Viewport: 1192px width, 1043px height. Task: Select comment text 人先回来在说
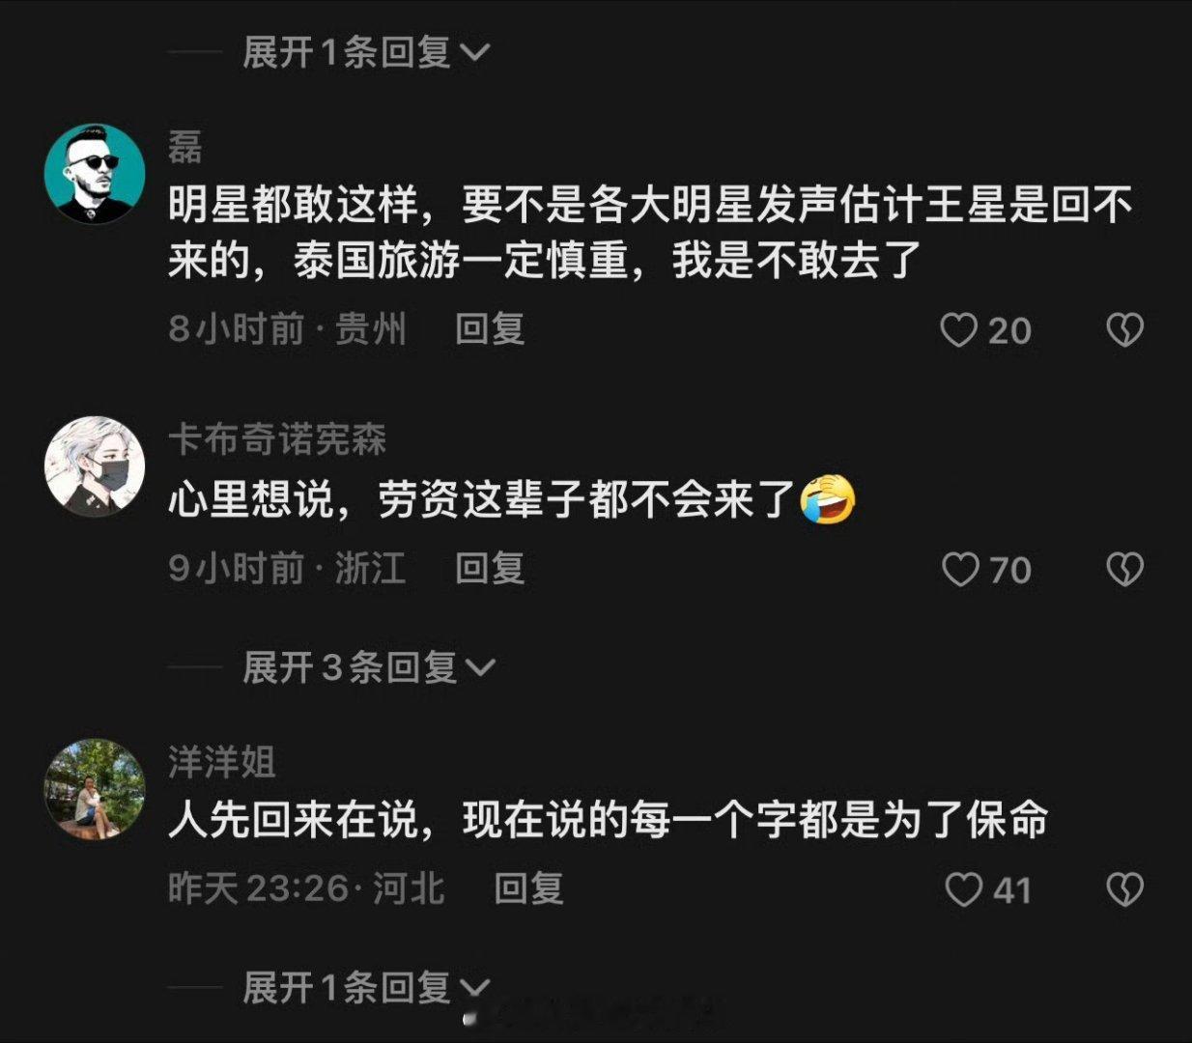coord(294,822)
